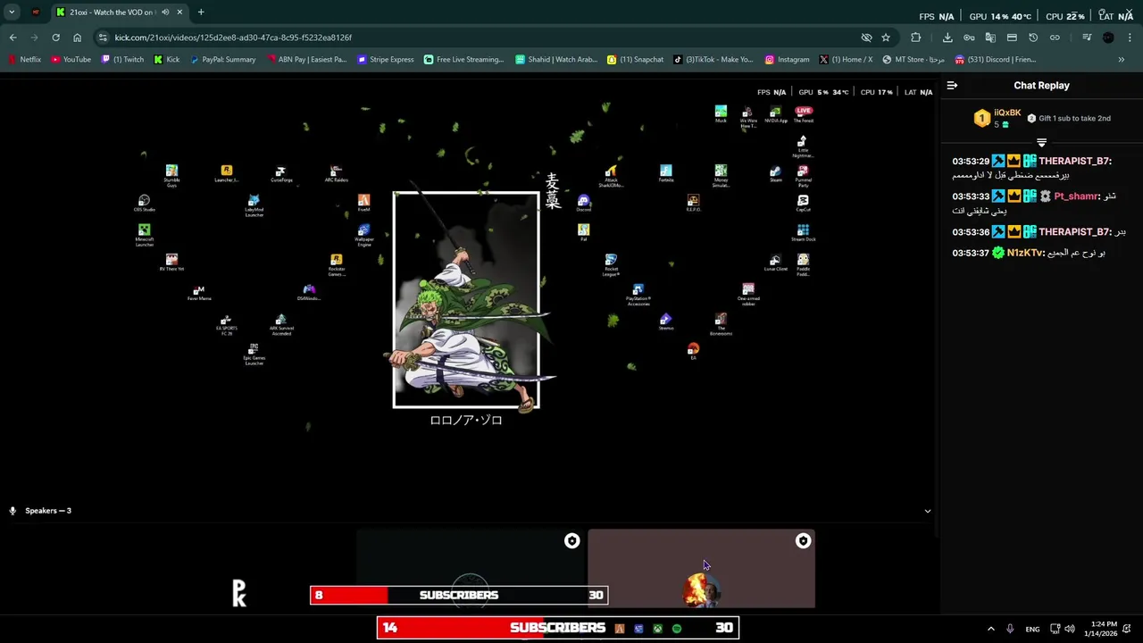Image resolution: width=1143 pixels, height=643 pixels.
Task: Click the subscribers goal bar showing 14
Action: point(557,628)
